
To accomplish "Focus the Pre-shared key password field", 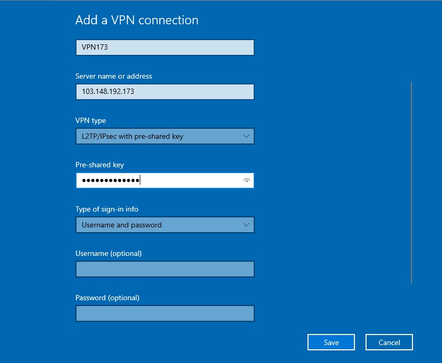I will (165, 180).
